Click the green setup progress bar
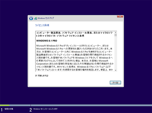 [x=5, y=105]
